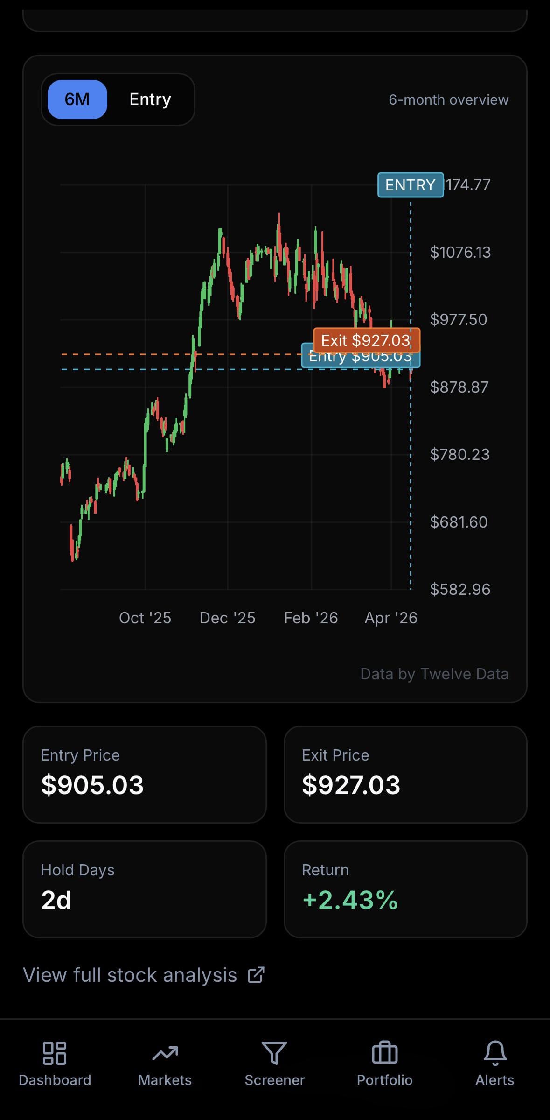Viewport: 550px width, 1120px height.
Task: Click the Dec '25 axis label
Action: [228, 618]
